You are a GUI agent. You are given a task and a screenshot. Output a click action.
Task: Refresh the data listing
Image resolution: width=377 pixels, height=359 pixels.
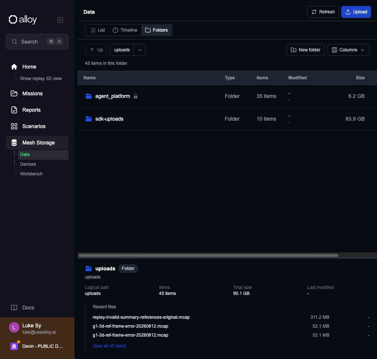point(323,12)
